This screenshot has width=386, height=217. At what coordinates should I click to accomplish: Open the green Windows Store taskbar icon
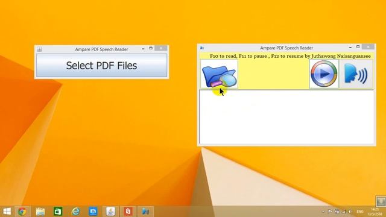pos(58,212)
